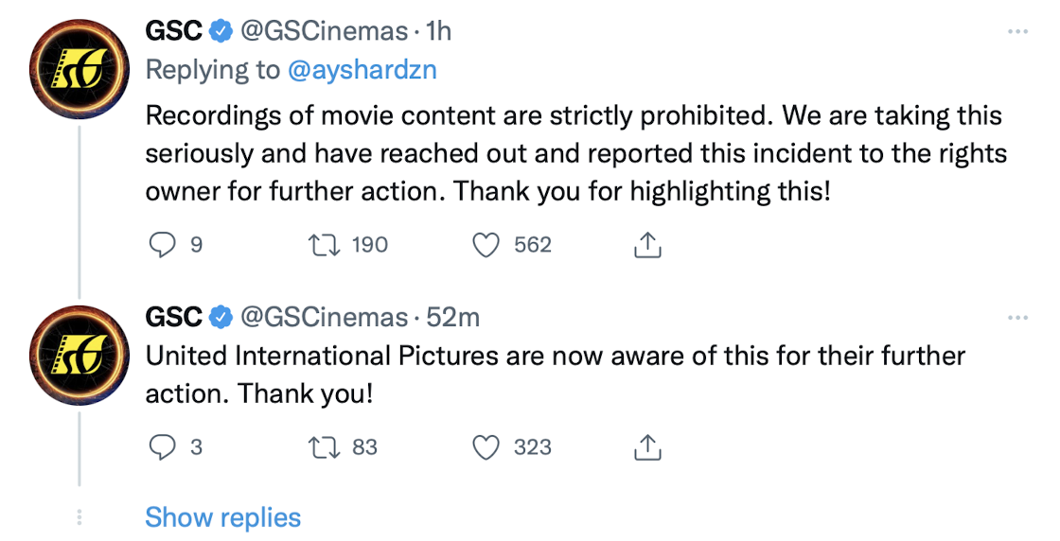The width and height of the screenshot is (1060, 541).
Task: Expand thread with Show replies
Action: point(223,518)
